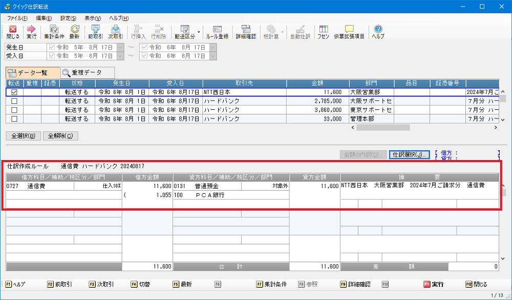Open ヘルプ from the toolbar icon
The height and width of the screenshot is (300, 512).
tap(378, 32)
